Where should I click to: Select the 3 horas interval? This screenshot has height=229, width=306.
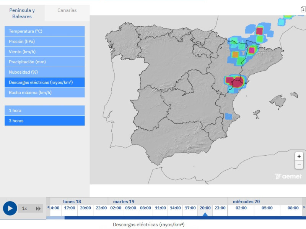45,121
